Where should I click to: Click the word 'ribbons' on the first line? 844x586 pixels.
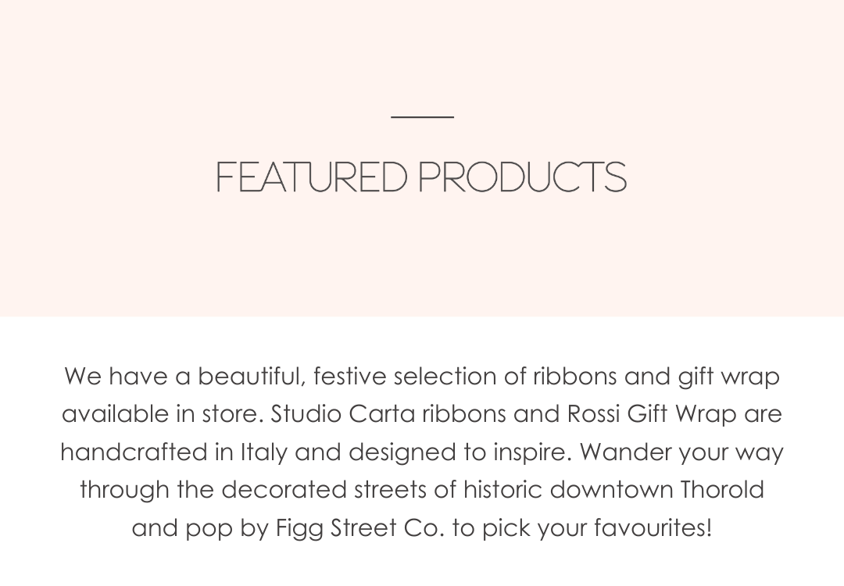pos(575,376)
